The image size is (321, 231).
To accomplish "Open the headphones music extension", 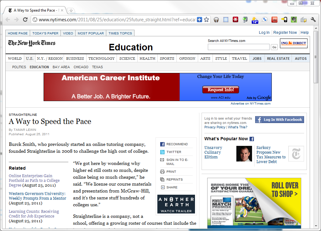I will (216, 20).
